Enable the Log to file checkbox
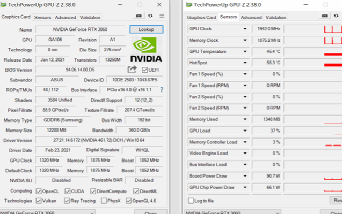The width and height of the screenshot is (342, 214). [191, 201]
